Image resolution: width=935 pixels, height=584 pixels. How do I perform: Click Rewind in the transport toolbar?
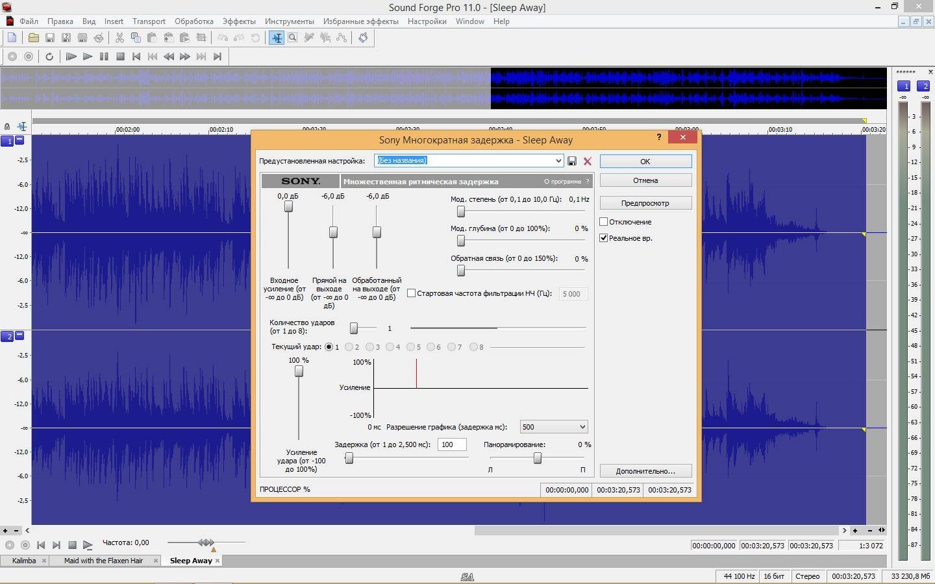coord(169,56)
